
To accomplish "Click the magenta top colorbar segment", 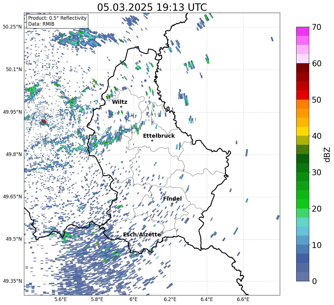I will click(302, 32).
